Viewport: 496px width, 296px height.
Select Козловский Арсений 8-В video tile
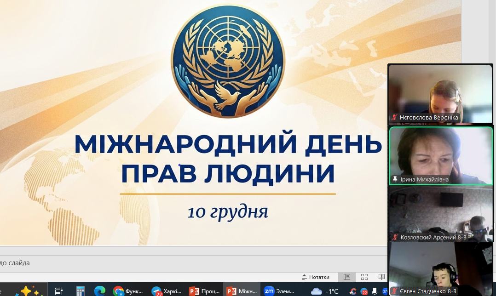point(440,215)
